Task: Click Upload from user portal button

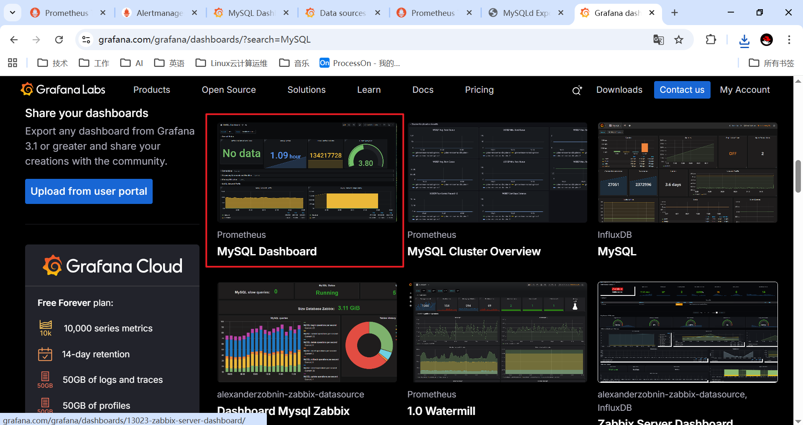Action: click(x=89, y=191)
